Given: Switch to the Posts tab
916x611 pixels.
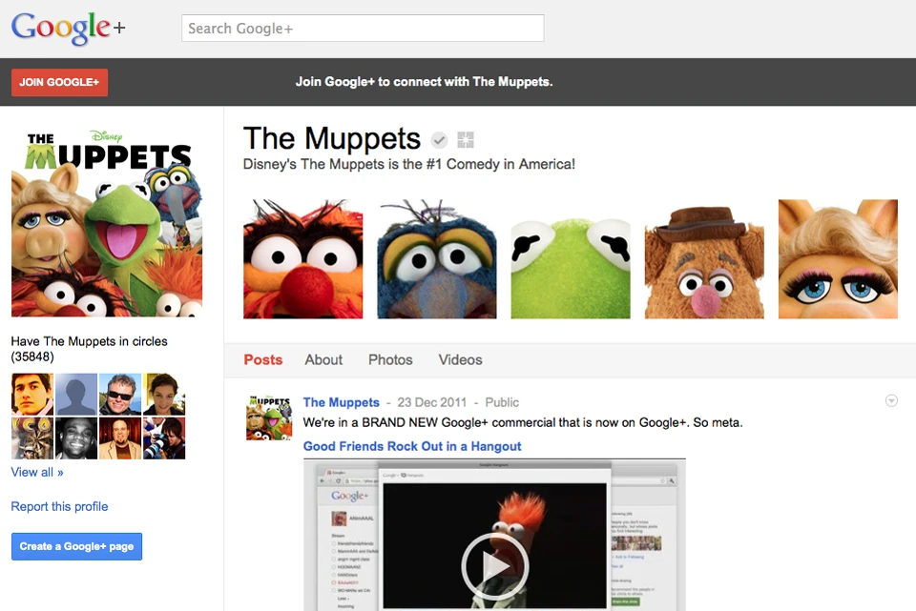Looking at the screenshot, I should click(x=263, y=359).
